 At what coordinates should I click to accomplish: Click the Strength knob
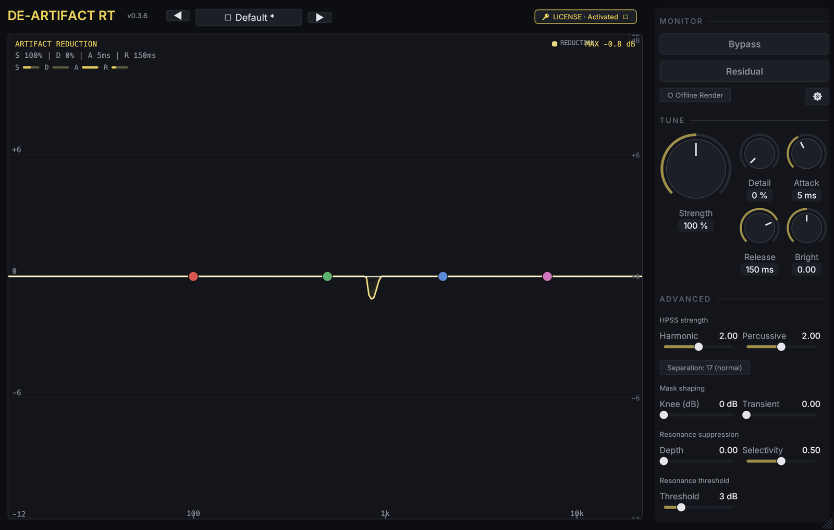[696, 168]
